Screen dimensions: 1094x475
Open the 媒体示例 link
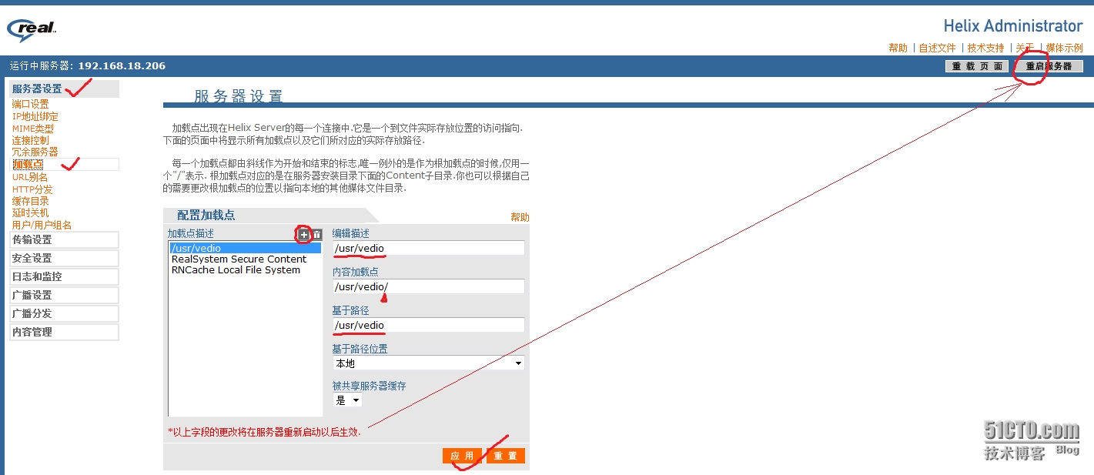coord(1064,48)
